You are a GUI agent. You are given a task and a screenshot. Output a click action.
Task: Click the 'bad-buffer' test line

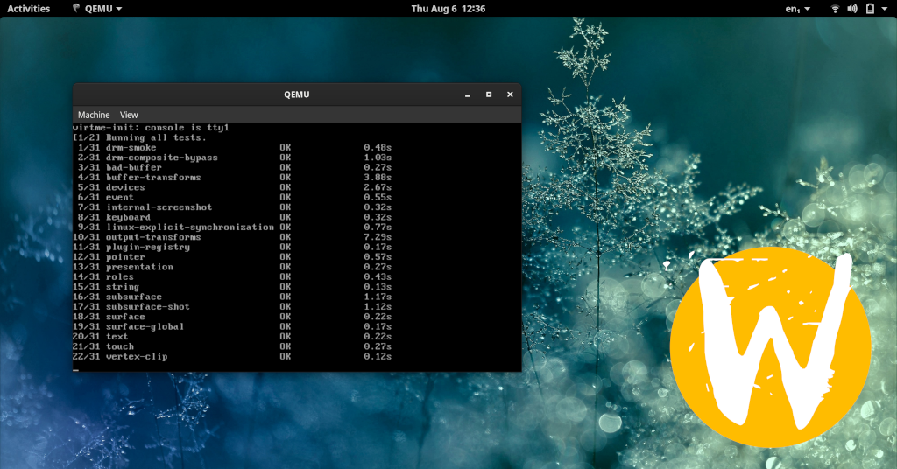[x=232, y=167]
